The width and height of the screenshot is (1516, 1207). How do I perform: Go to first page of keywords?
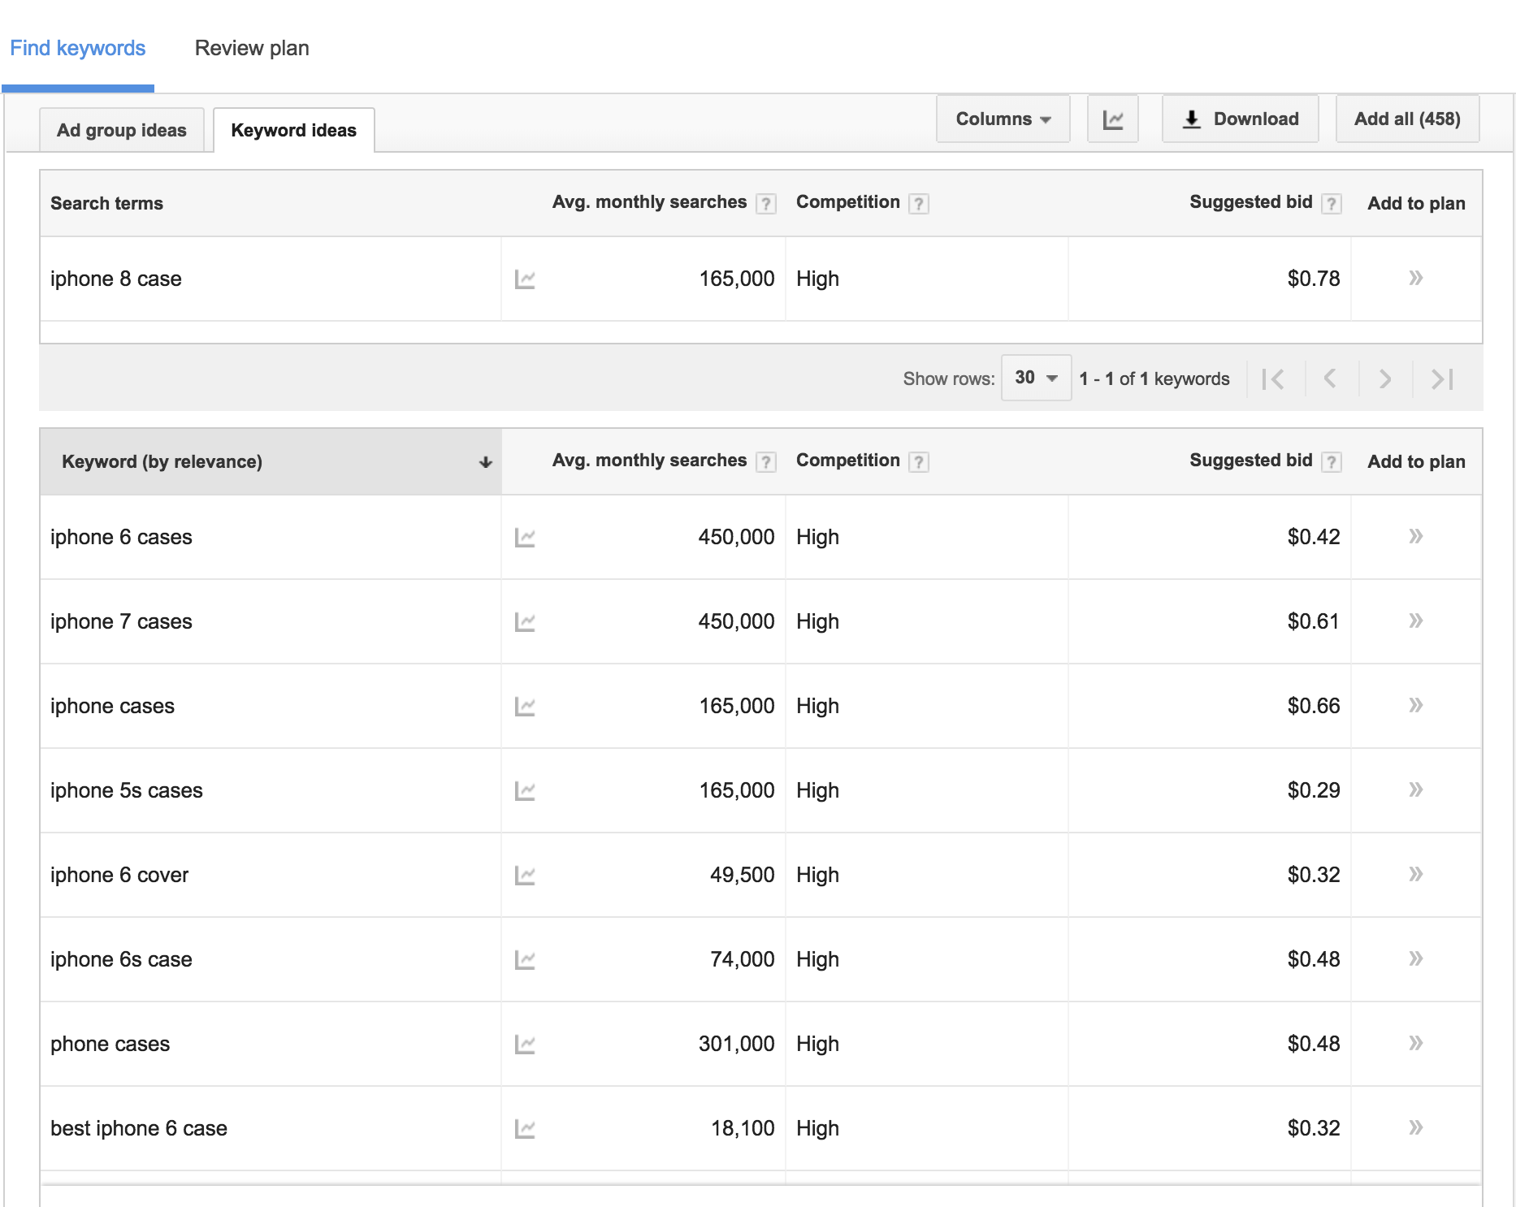pos(1273,379)
